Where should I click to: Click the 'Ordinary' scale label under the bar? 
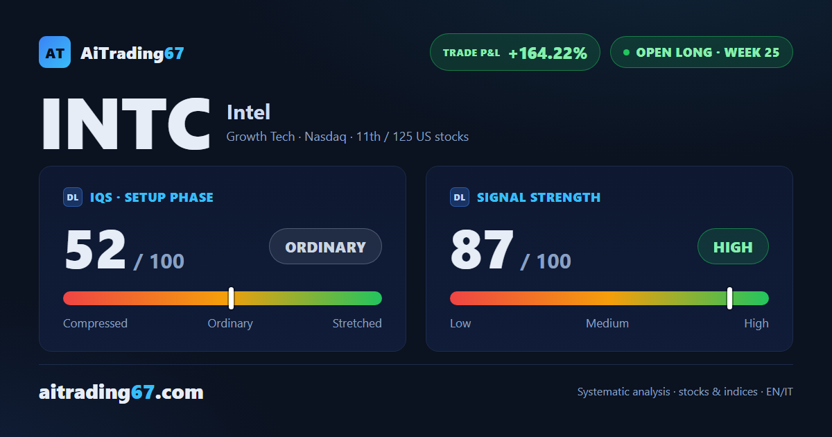(230, 323)
